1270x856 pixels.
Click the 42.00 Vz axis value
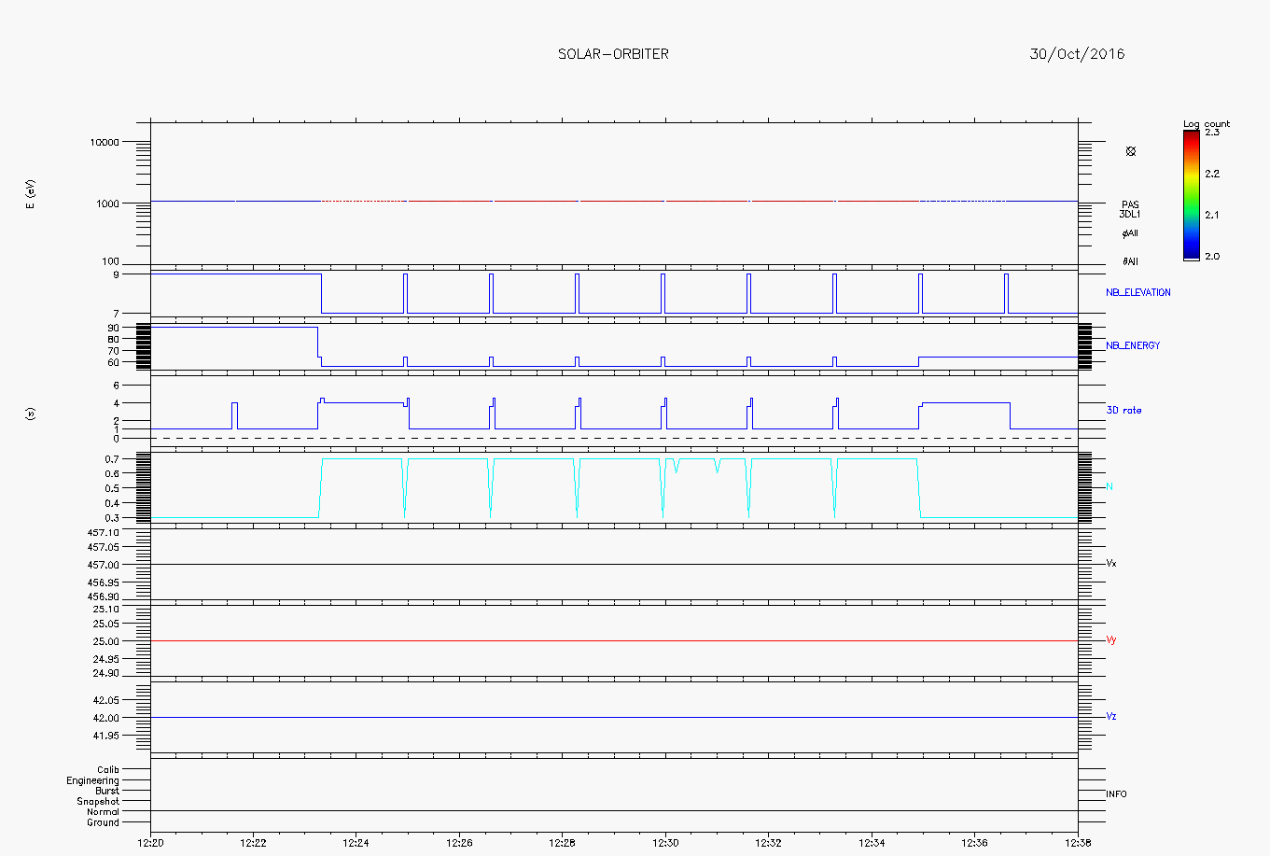pos(106,718)
